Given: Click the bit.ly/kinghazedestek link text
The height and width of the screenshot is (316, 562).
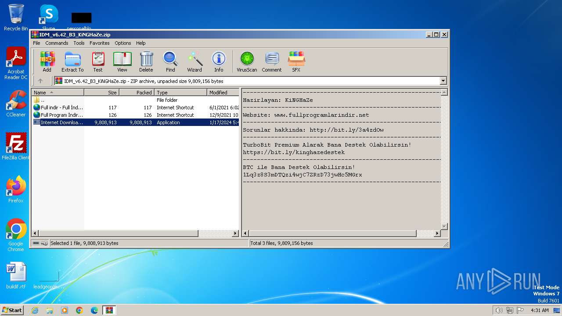Looking at the screenshot, I should 294,152.
